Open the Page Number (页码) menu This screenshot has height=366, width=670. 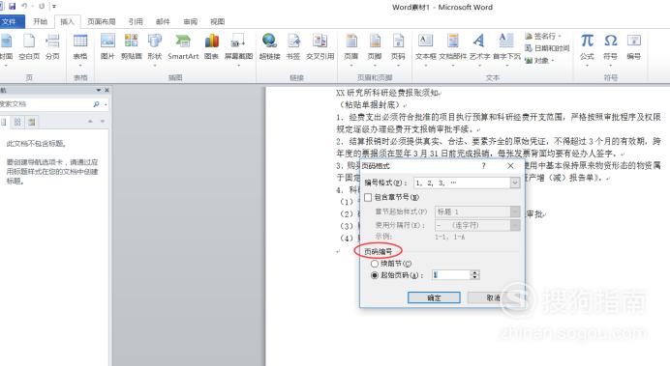398,50
